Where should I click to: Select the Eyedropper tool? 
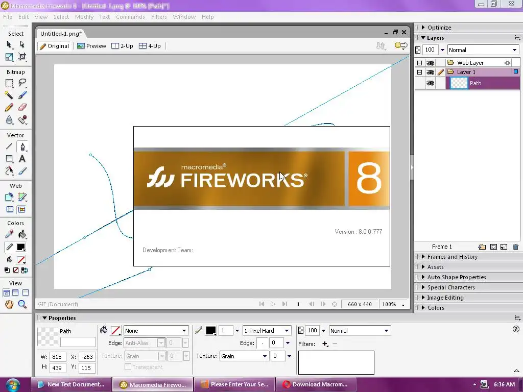click(x=9, y=234)
